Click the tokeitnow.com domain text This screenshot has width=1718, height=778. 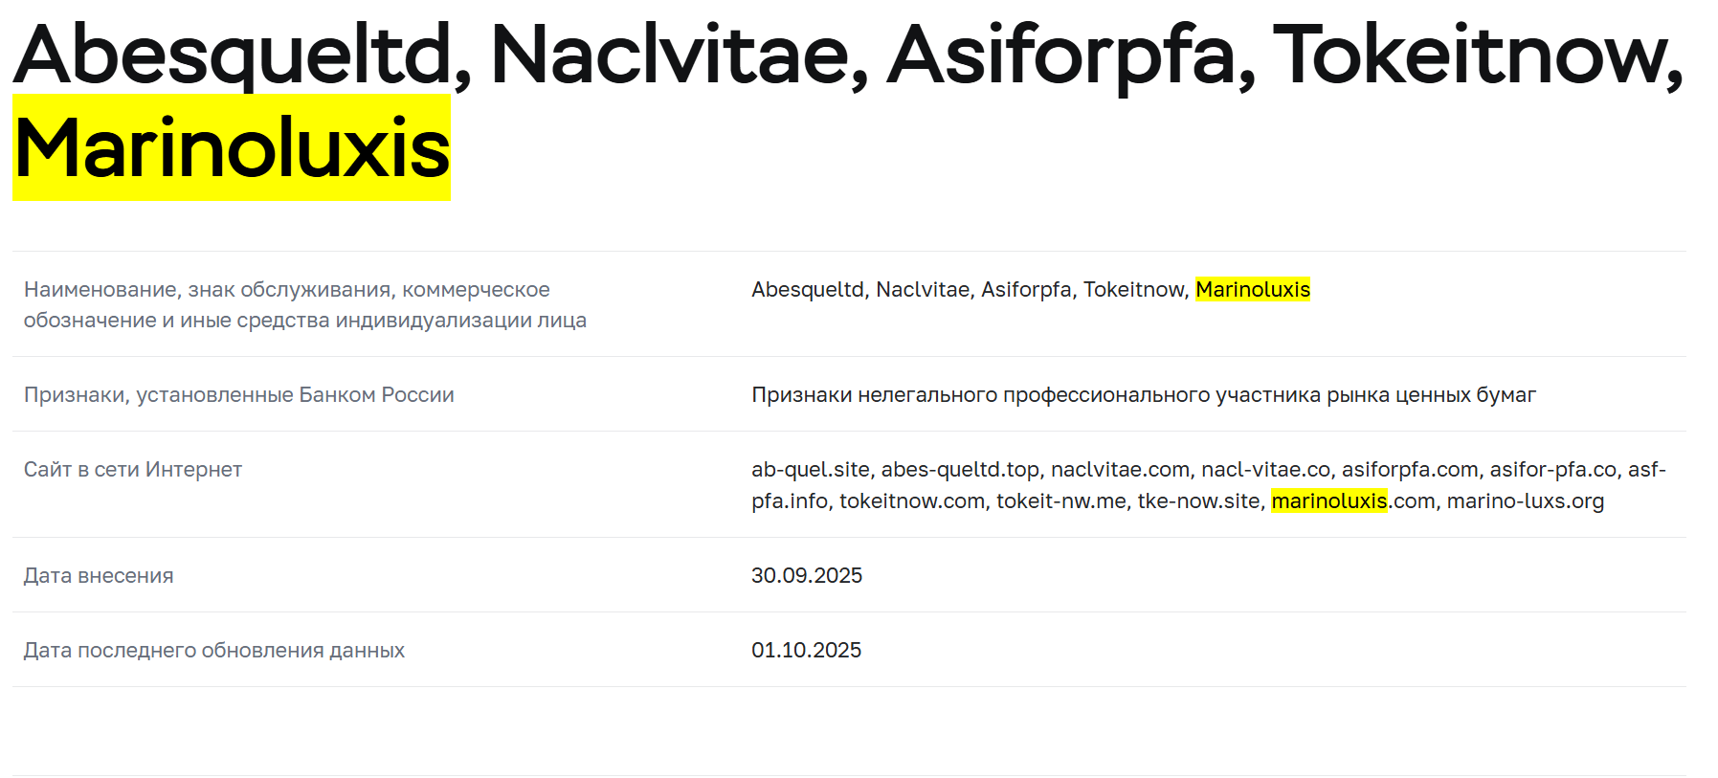pos(911,501)
